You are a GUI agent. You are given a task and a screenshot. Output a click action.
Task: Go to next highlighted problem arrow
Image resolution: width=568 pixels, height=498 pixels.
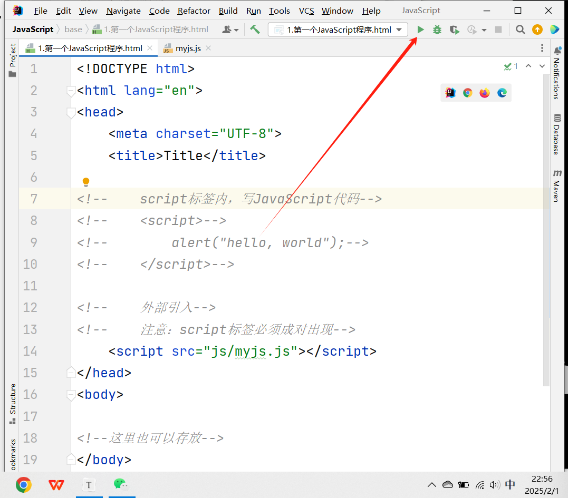(x=542, y=66)
